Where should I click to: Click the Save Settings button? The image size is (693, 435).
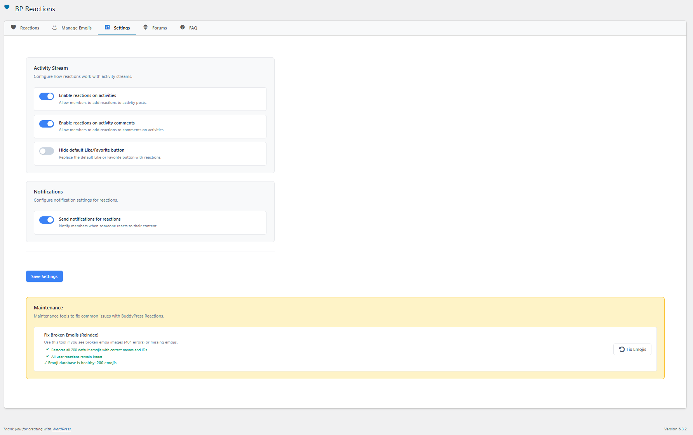pyautogui.click(x=44, y=276)
